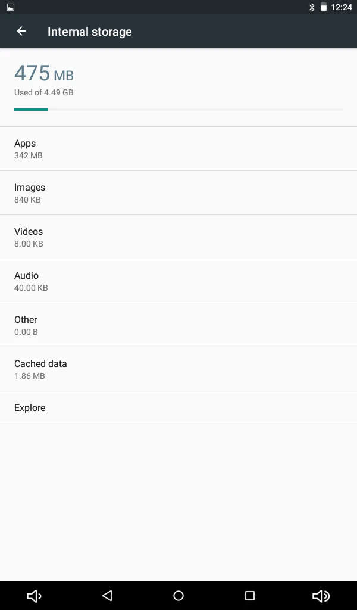The width and height of the screenshot is (357, 610).
Task: Open the Other storage category
Action: [x=178, y=325]
